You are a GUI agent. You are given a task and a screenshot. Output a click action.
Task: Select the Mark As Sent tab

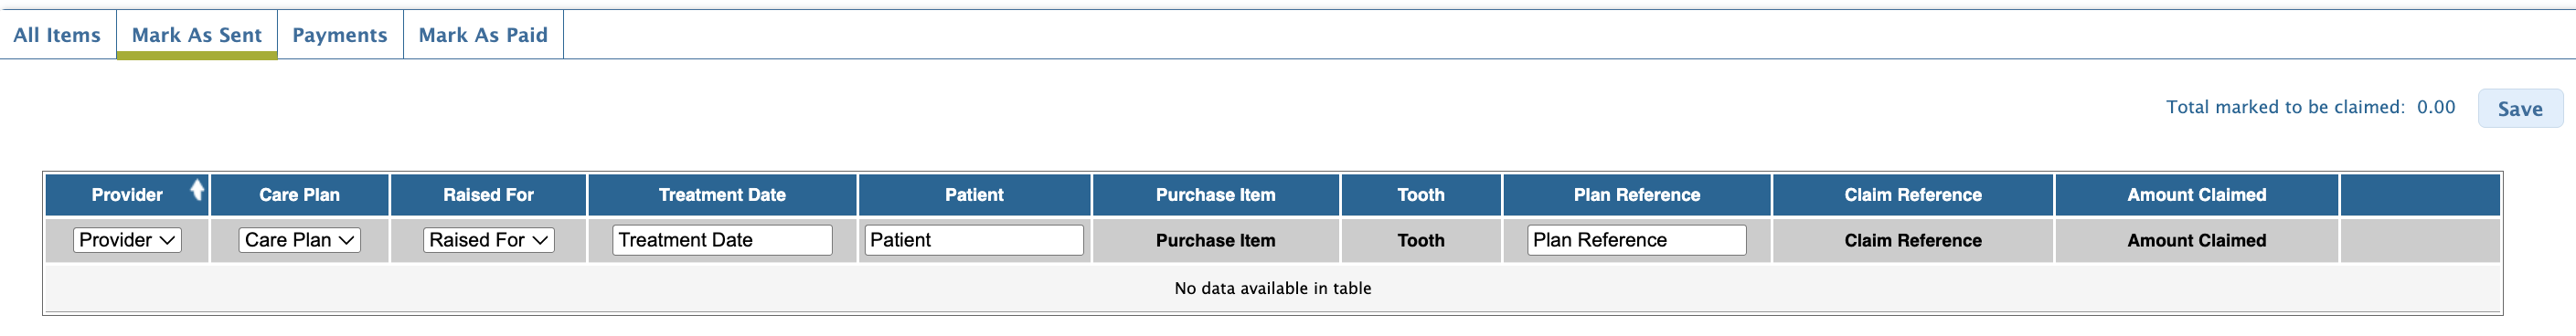197,35
